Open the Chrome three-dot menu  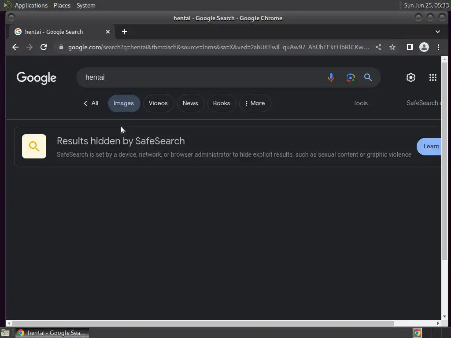(438, 47)
